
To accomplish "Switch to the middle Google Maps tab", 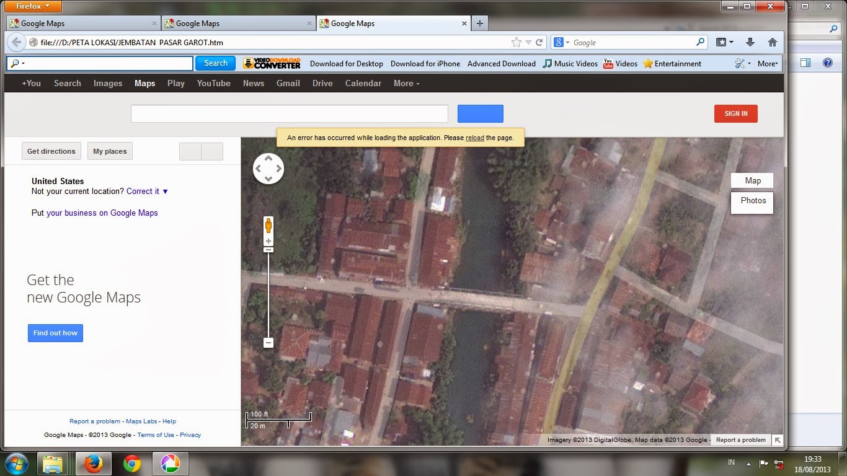I will click(238, 24).
